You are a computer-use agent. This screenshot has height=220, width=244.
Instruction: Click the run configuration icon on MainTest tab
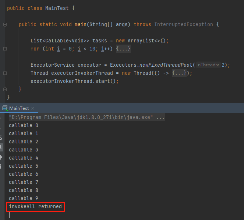(x=5, y=108)
